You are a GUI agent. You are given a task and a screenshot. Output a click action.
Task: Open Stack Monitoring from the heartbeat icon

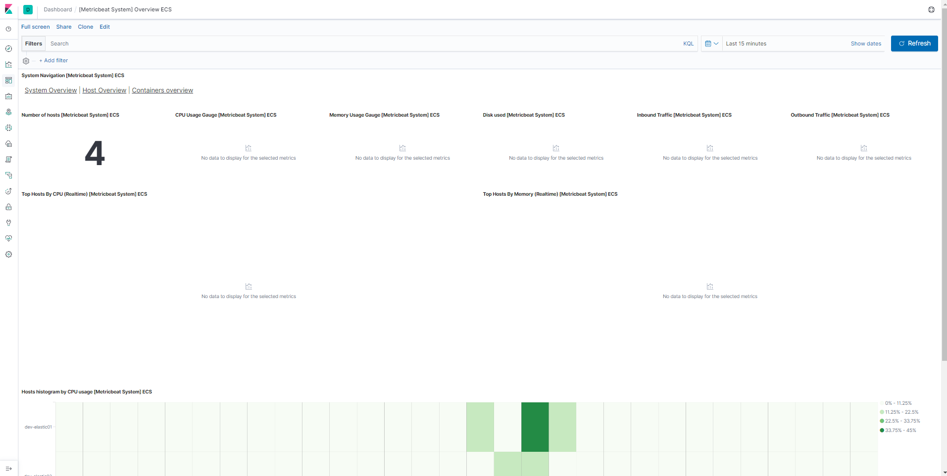click(8, 239)
